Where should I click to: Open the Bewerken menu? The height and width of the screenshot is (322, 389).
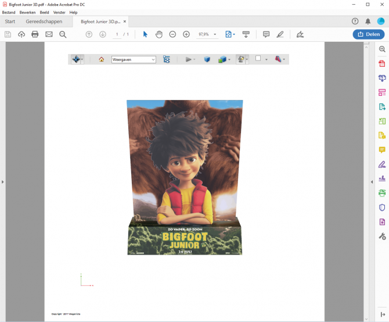27,12
